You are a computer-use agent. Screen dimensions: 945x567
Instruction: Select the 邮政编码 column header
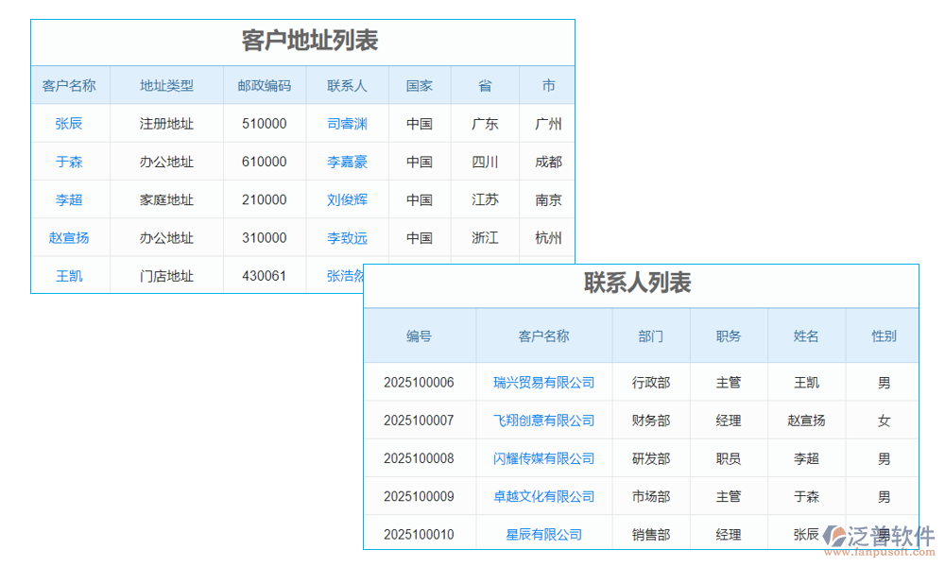coord(265,85)
